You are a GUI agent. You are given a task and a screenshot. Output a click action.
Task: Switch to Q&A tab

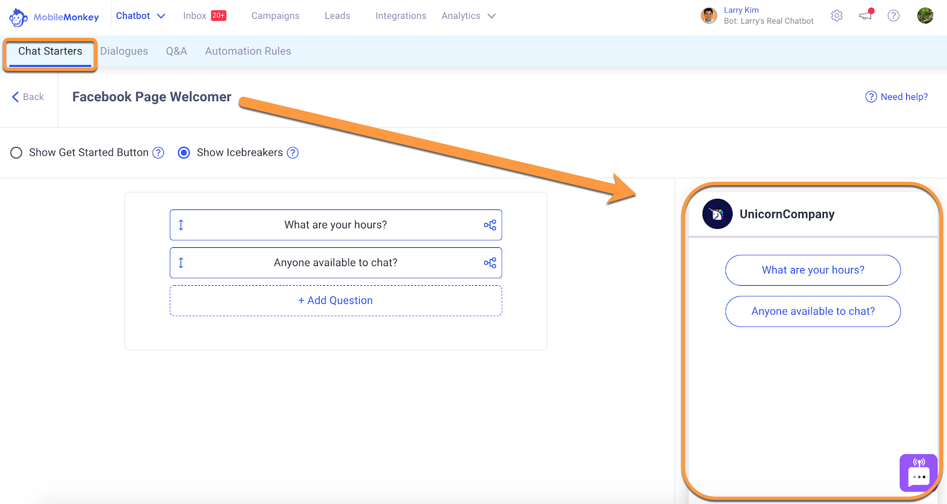pos(176,51)
